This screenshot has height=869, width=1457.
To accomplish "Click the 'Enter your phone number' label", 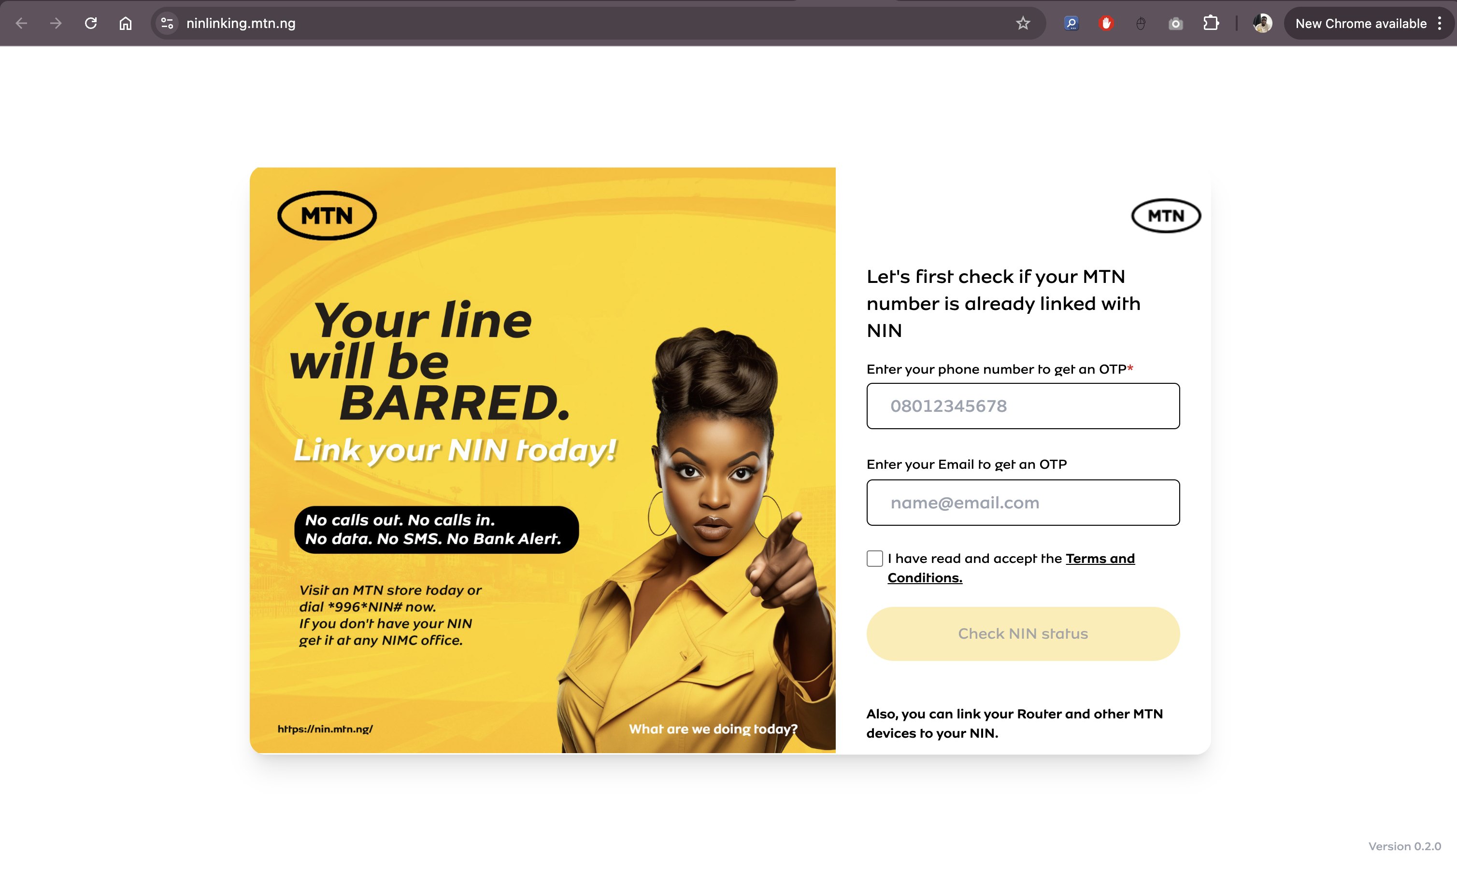I will [x=1000, y=369].
